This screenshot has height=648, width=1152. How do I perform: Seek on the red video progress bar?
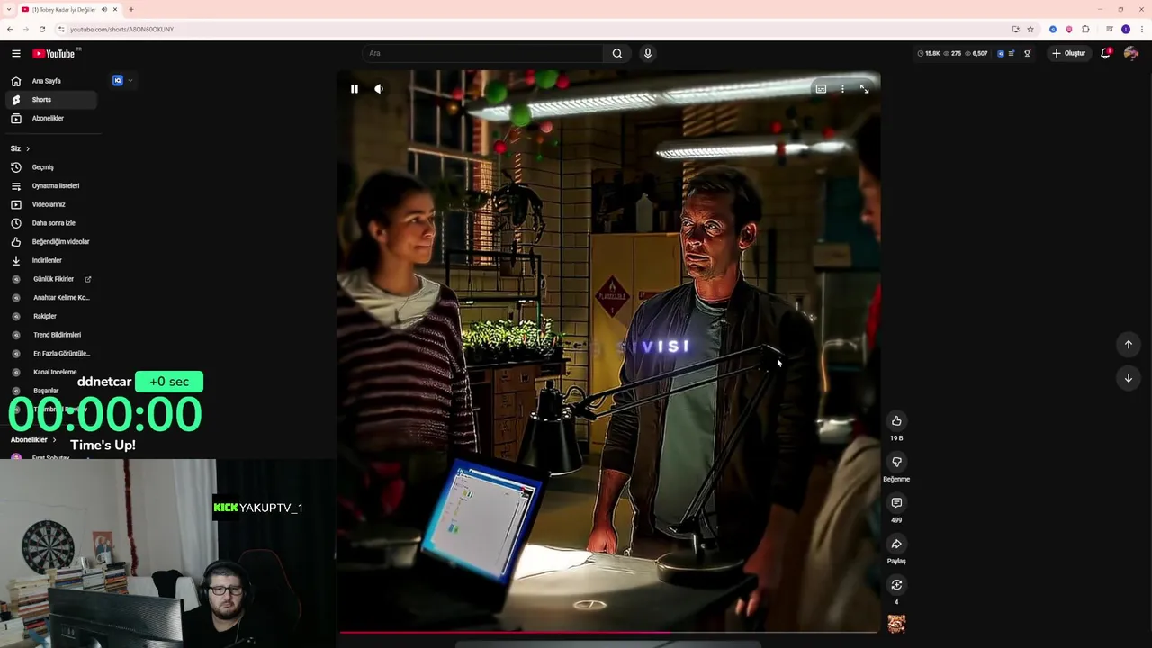tap(608, 633)
